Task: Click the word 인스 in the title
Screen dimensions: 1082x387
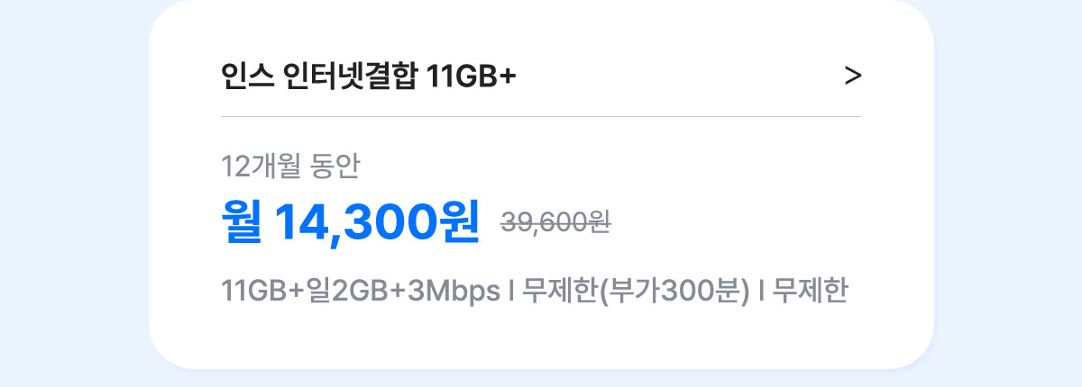Action: pyautogui.click(x=246, y=76)
